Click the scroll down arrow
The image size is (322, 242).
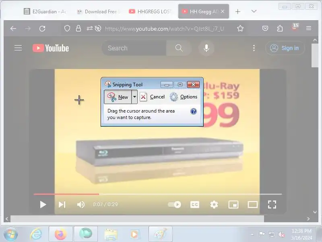[x=315, y=212]
